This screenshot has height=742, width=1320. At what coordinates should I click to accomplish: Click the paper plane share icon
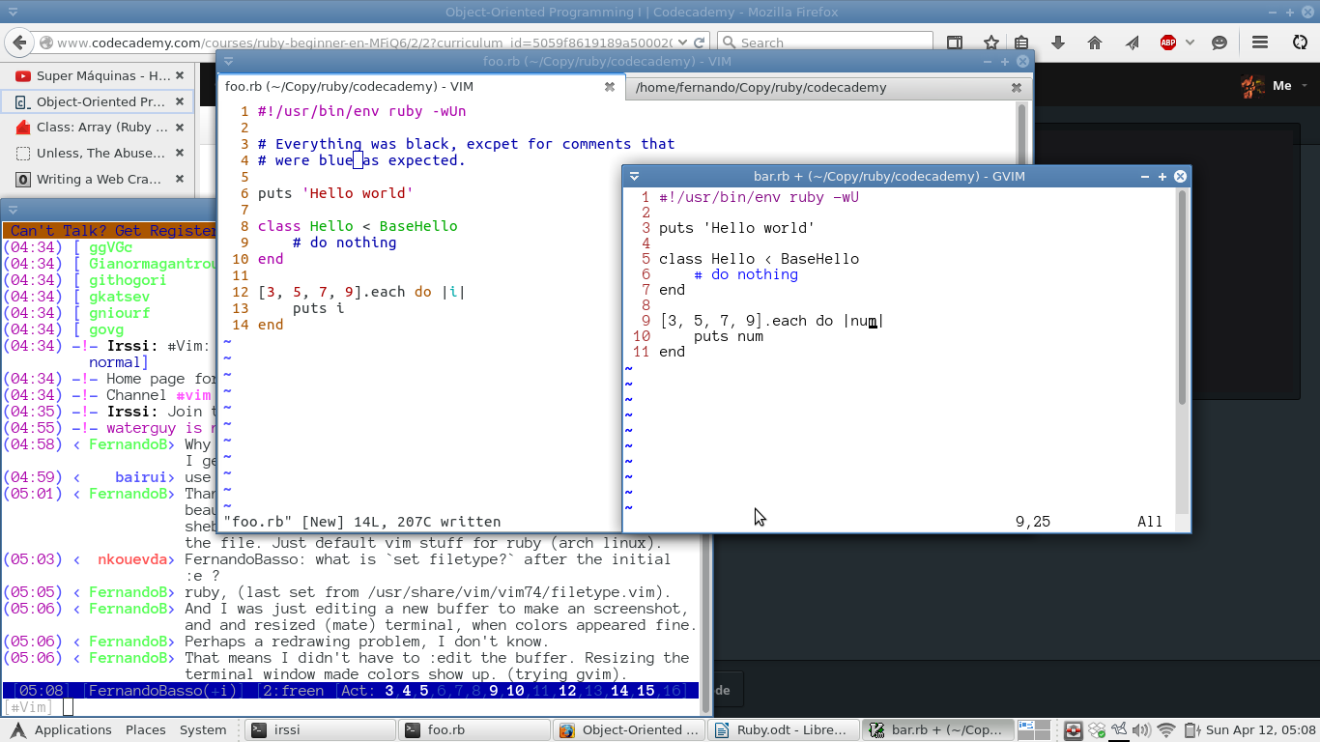[x=1132, y=43]
